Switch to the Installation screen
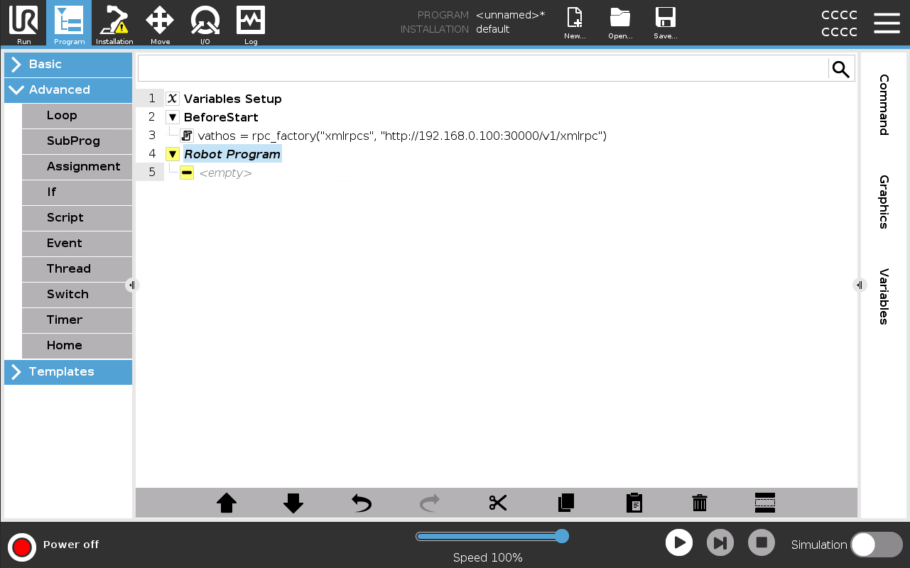The width and height of the screenshot is (910, 568). (114, 23)
